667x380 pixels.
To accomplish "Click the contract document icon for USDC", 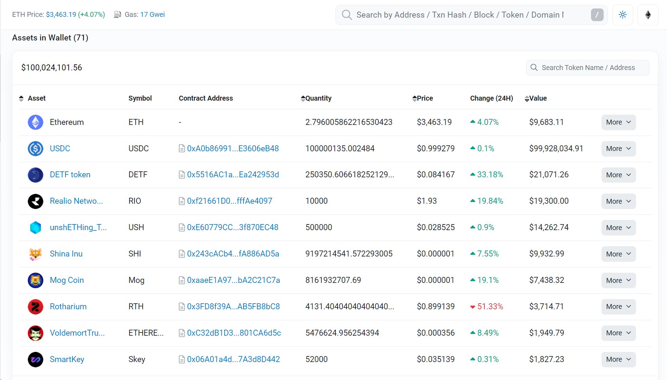I will [x=182, y=148].
